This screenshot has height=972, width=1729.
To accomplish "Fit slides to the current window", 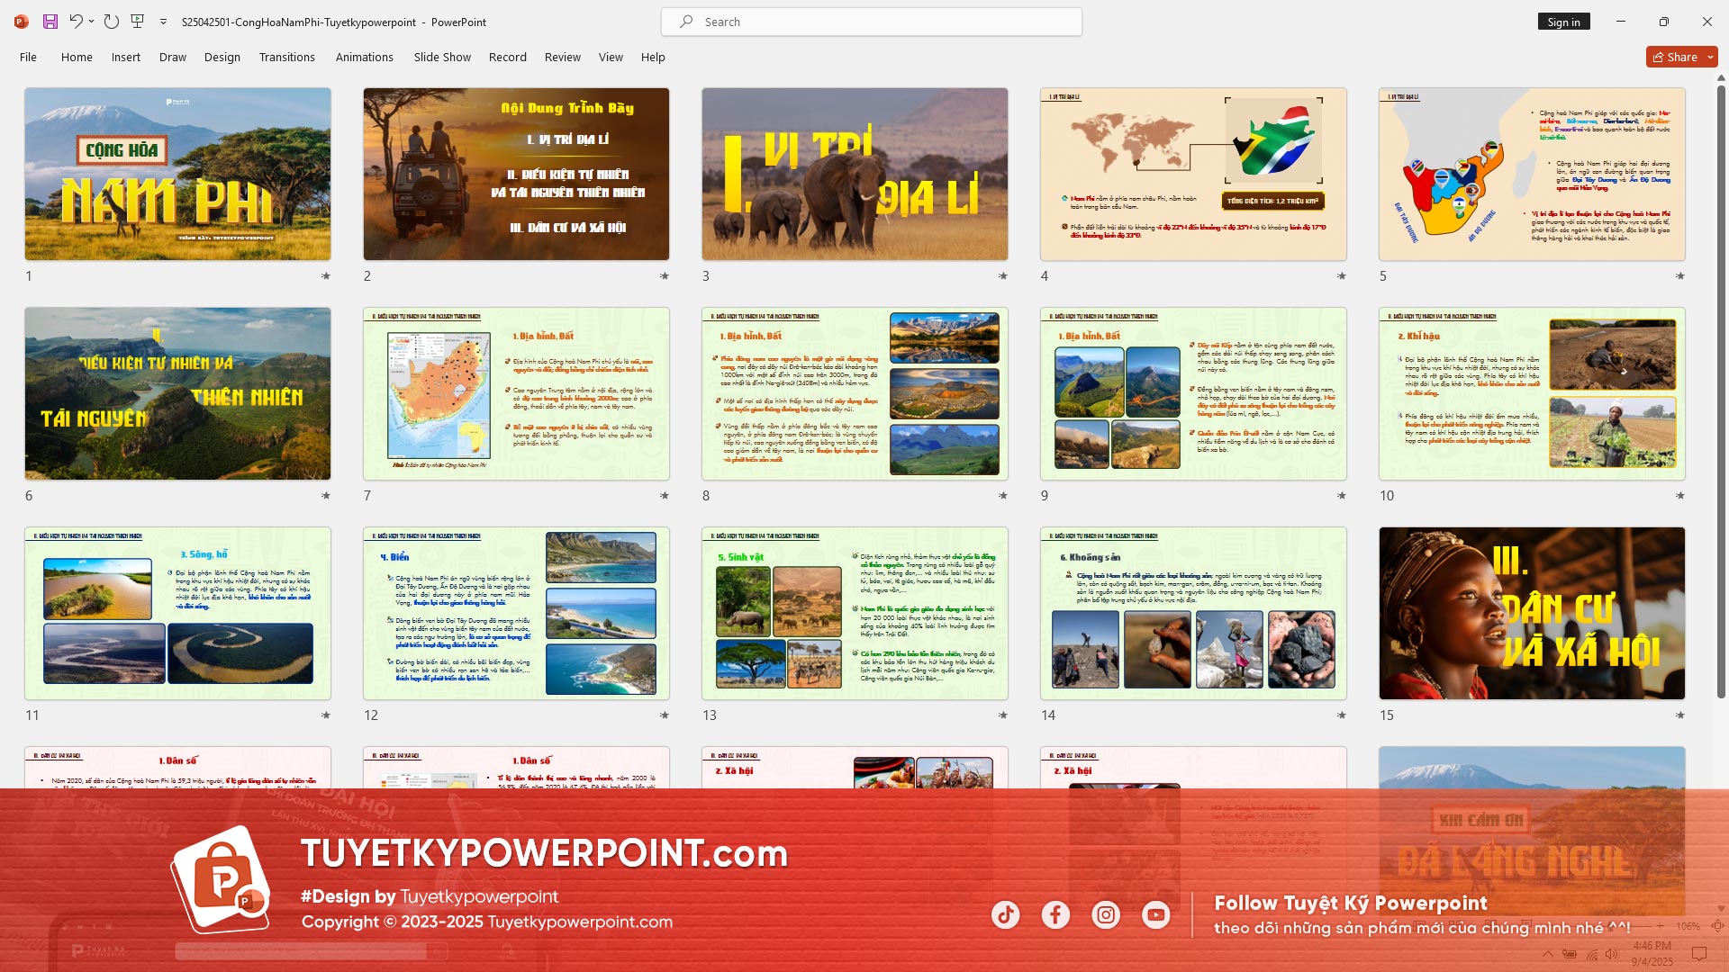I will (x=1718, y=926).
